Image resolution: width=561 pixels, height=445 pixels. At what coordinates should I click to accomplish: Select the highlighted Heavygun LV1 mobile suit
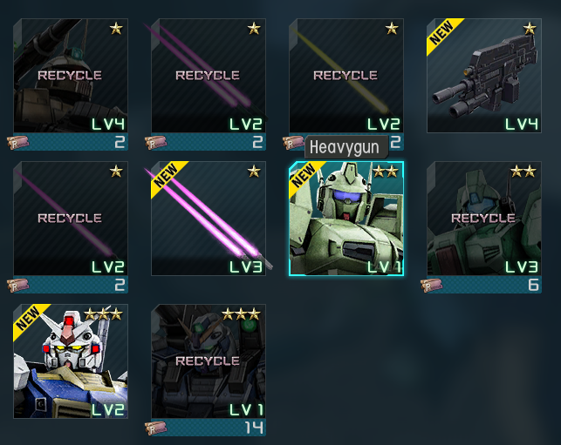coord(346,219)
